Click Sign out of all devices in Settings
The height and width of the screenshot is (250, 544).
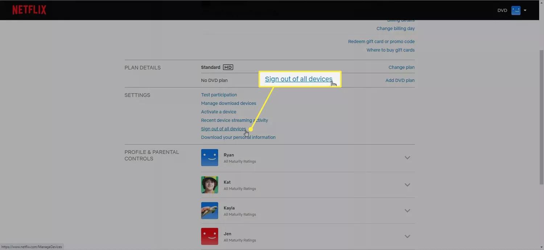coord(223,129)
